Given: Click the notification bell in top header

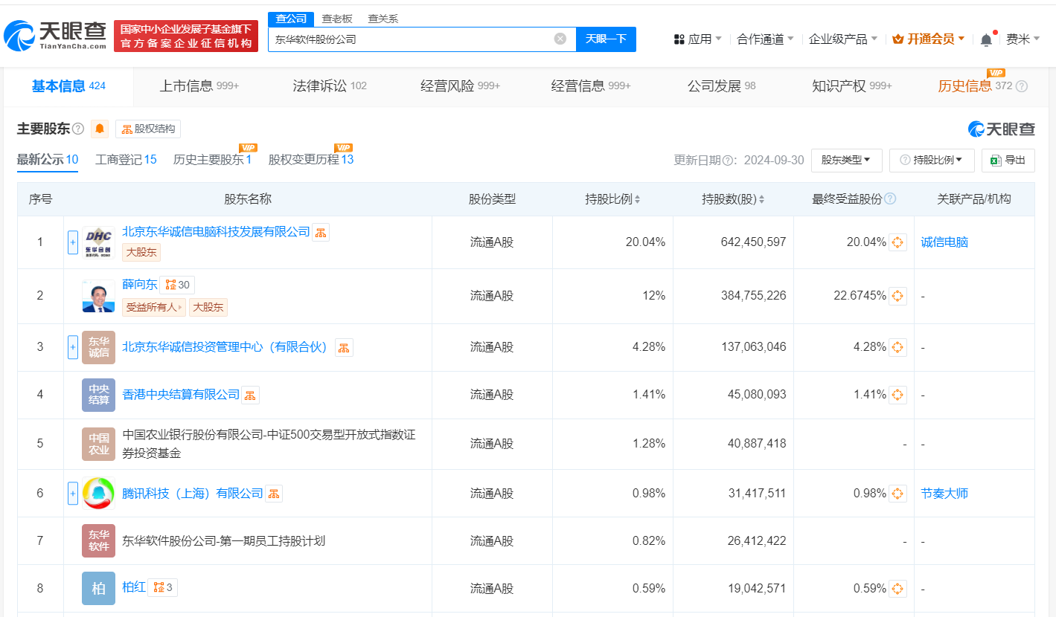Looking at the screenshot, I should click(x=986, y=39).
